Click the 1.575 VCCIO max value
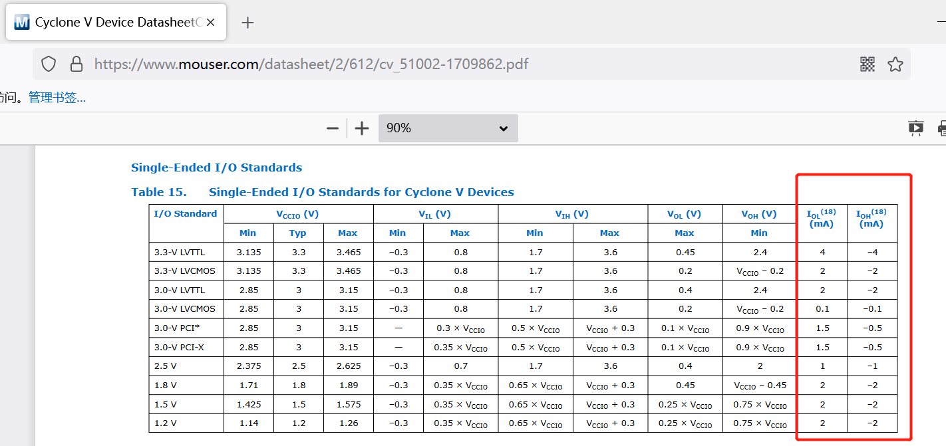The width and height of the screenshot is (946, 446). click(x=348, y=404)
